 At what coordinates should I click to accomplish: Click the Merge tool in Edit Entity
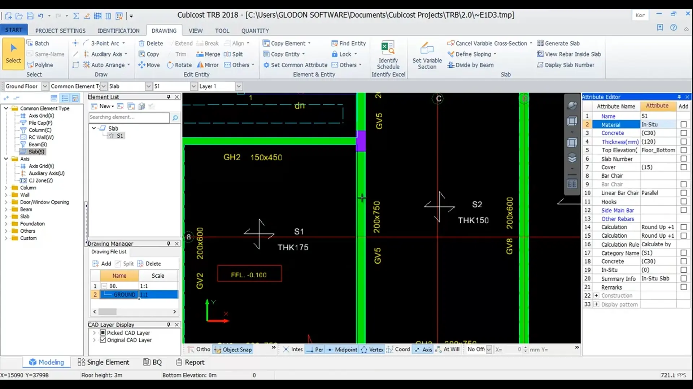click(x=208, y=54)
